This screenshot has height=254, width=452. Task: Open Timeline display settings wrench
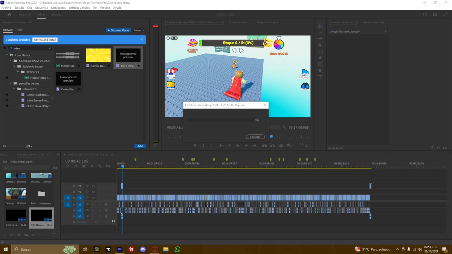[100, 166]
